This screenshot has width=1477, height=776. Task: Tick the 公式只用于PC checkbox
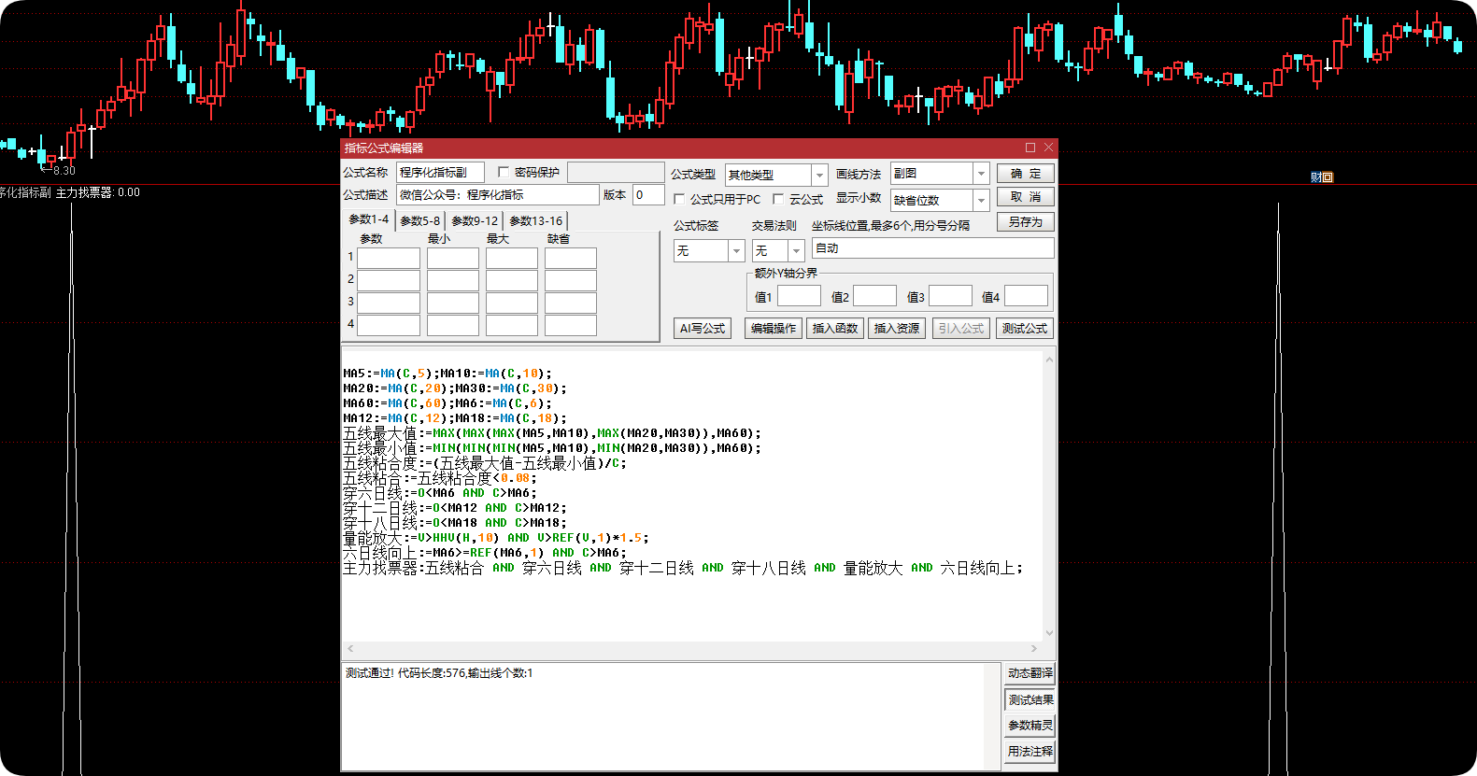click(x=679, y=199)
